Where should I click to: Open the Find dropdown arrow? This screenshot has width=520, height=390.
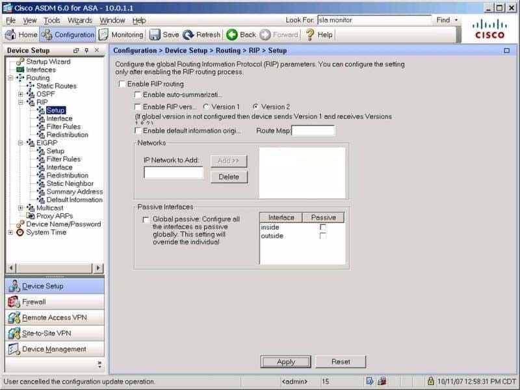click(456, 20)
